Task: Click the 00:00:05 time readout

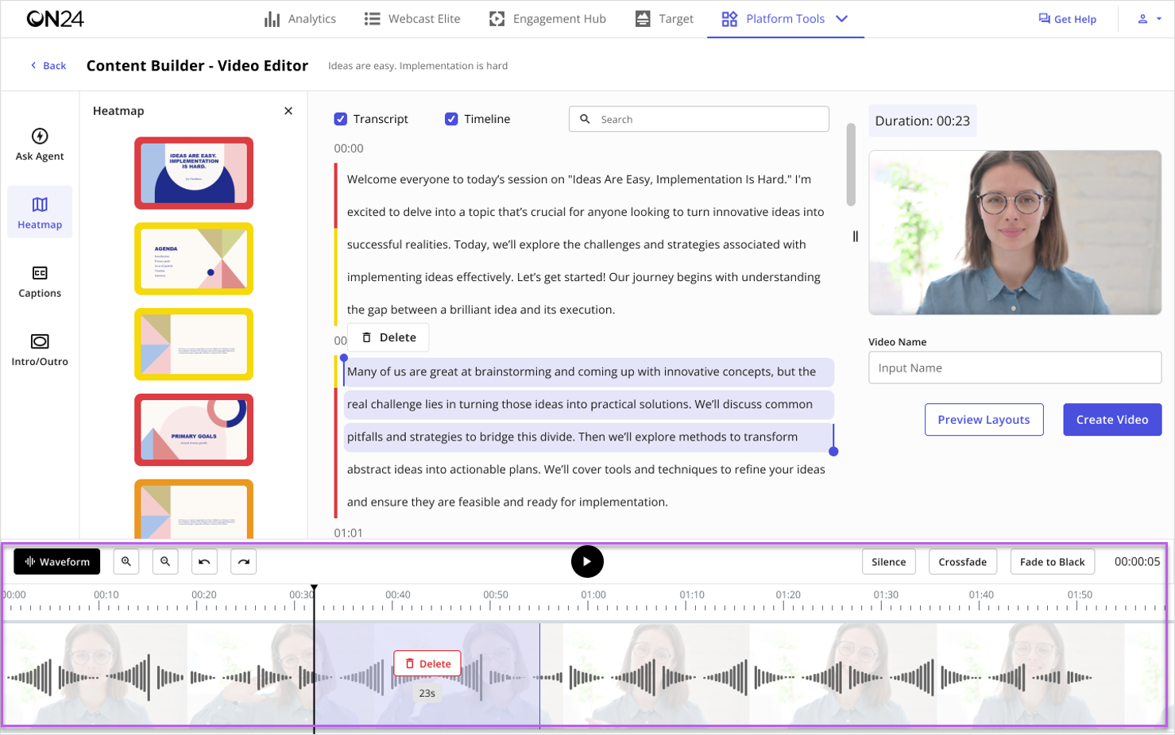Action: tap(1137, 562)
